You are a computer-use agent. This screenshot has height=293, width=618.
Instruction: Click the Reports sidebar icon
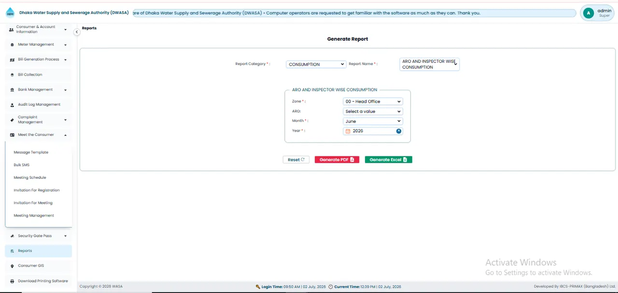12,251
